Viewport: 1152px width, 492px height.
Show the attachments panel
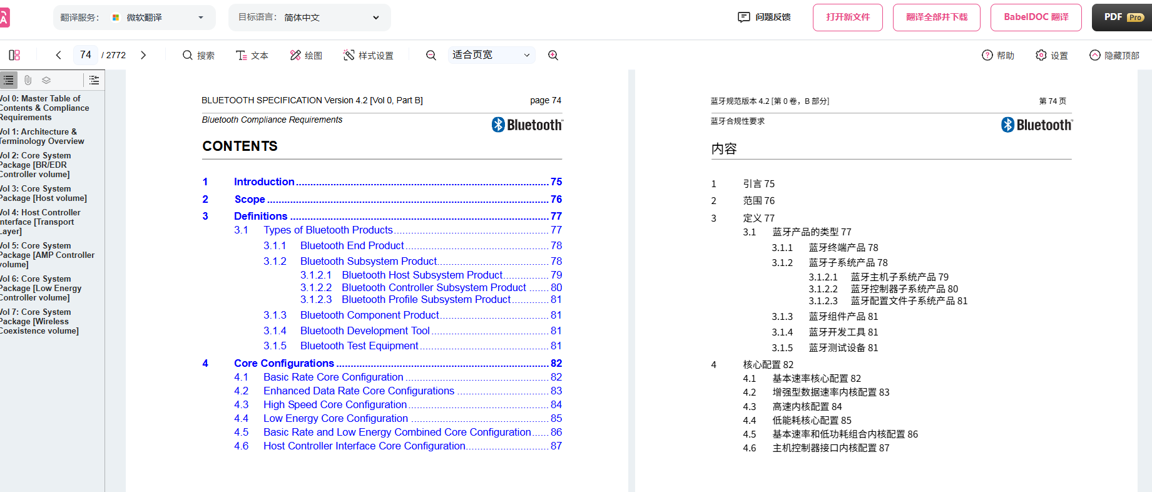(28, 80)
